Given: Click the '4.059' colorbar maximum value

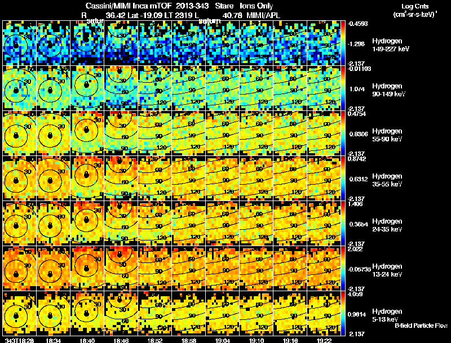Looking at the screenshot, I should tap(356, 294).
